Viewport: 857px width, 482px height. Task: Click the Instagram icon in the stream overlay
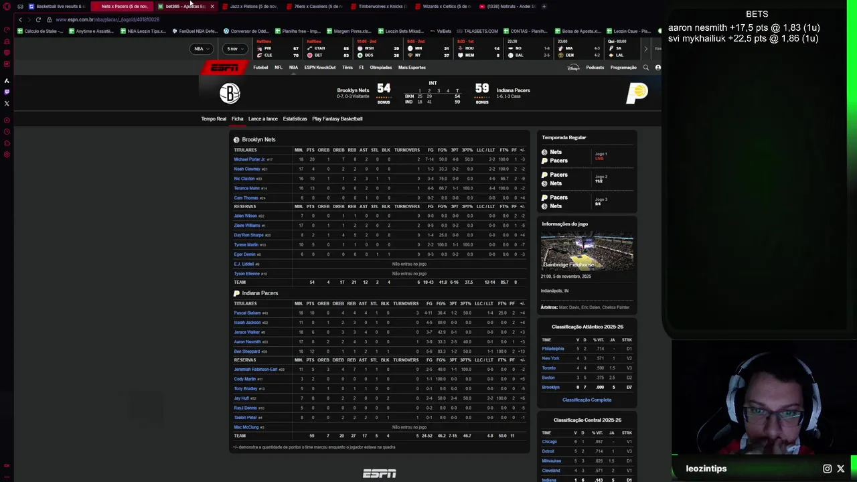coord(828,469)
